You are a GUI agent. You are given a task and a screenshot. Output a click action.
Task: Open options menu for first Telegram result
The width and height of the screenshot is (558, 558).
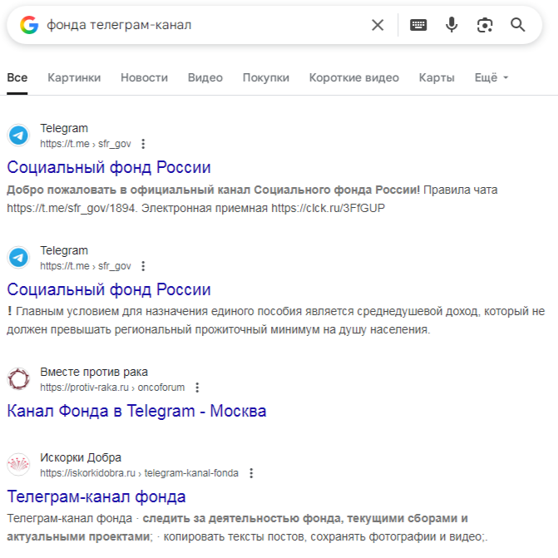(x=143, y=144)
